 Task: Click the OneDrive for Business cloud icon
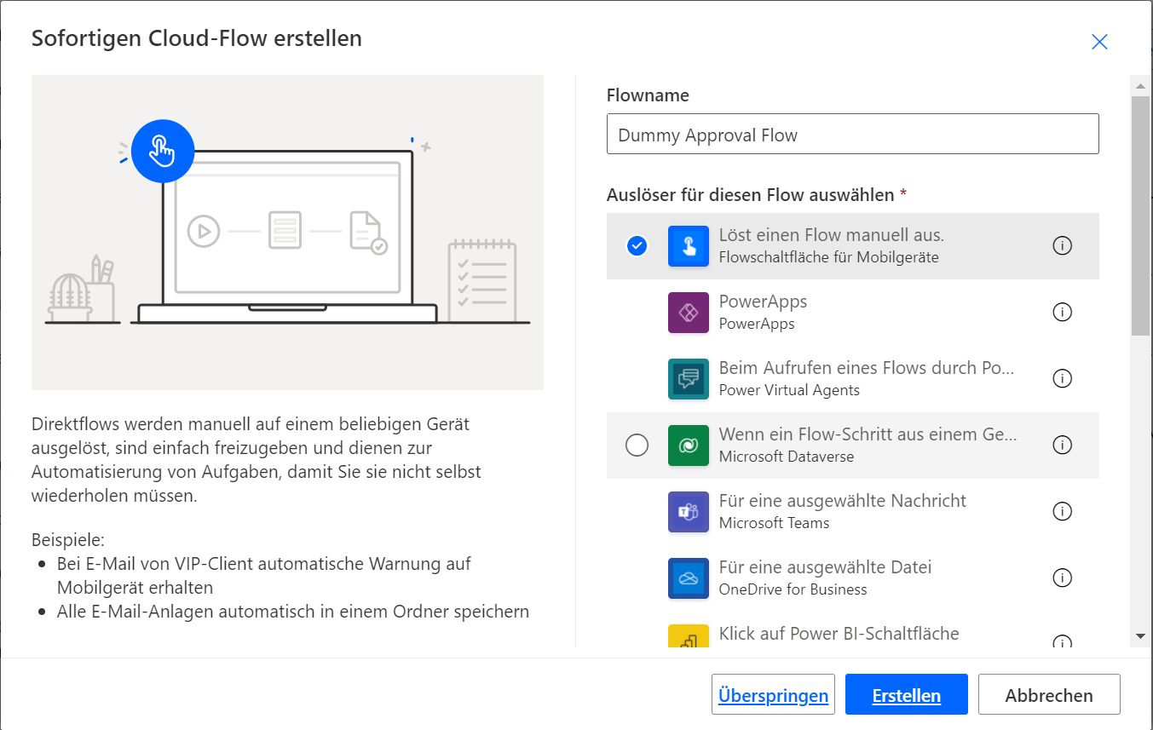(x=689, y=578)
